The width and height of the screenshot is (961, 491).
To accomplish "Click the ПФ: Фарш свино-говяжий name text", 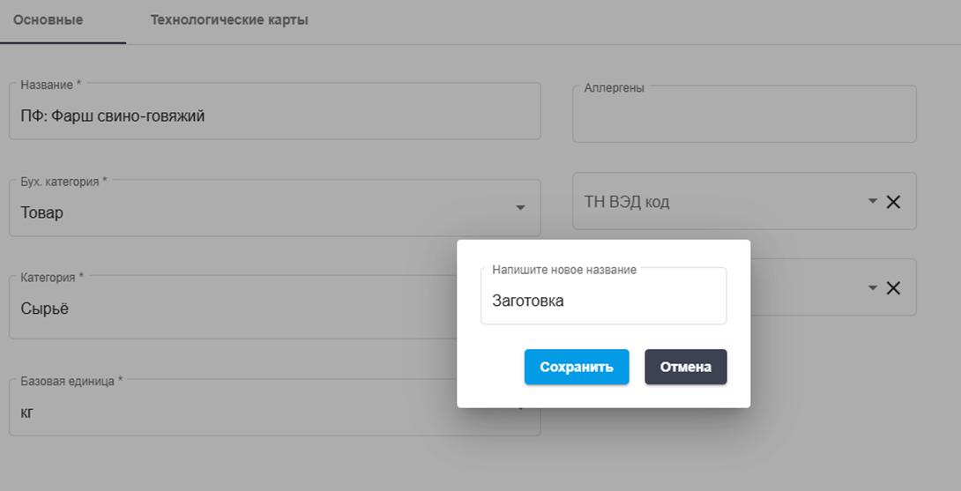I will (x=113, y=115).
